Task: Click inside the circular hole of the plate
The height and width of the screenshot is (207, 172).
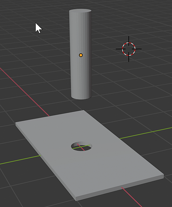Action: [82, 146]
